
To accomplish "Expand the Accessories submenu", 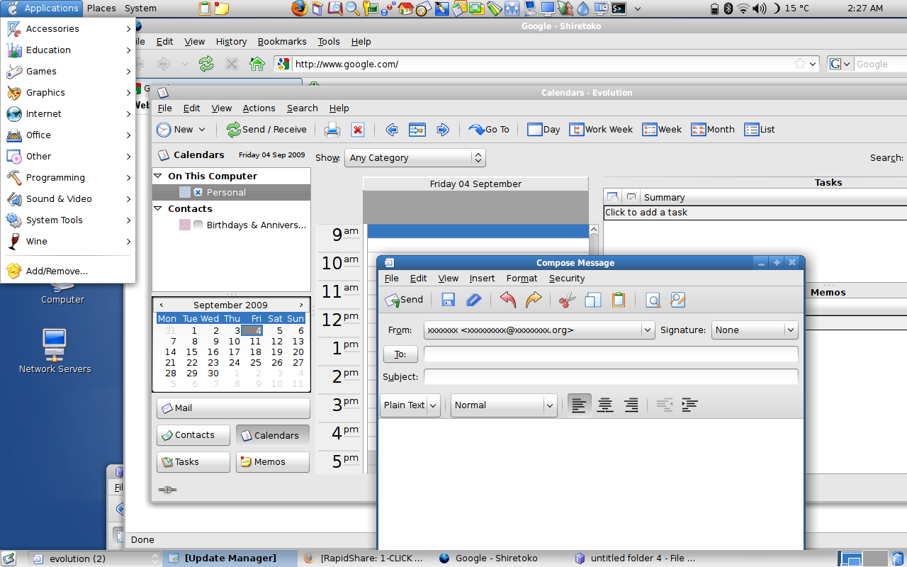I will tap(68, 28).
